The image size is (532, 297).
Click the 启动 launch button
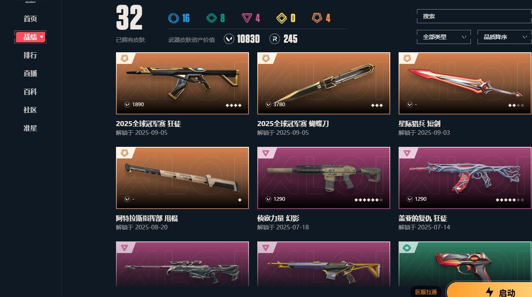tap(490, 290)
